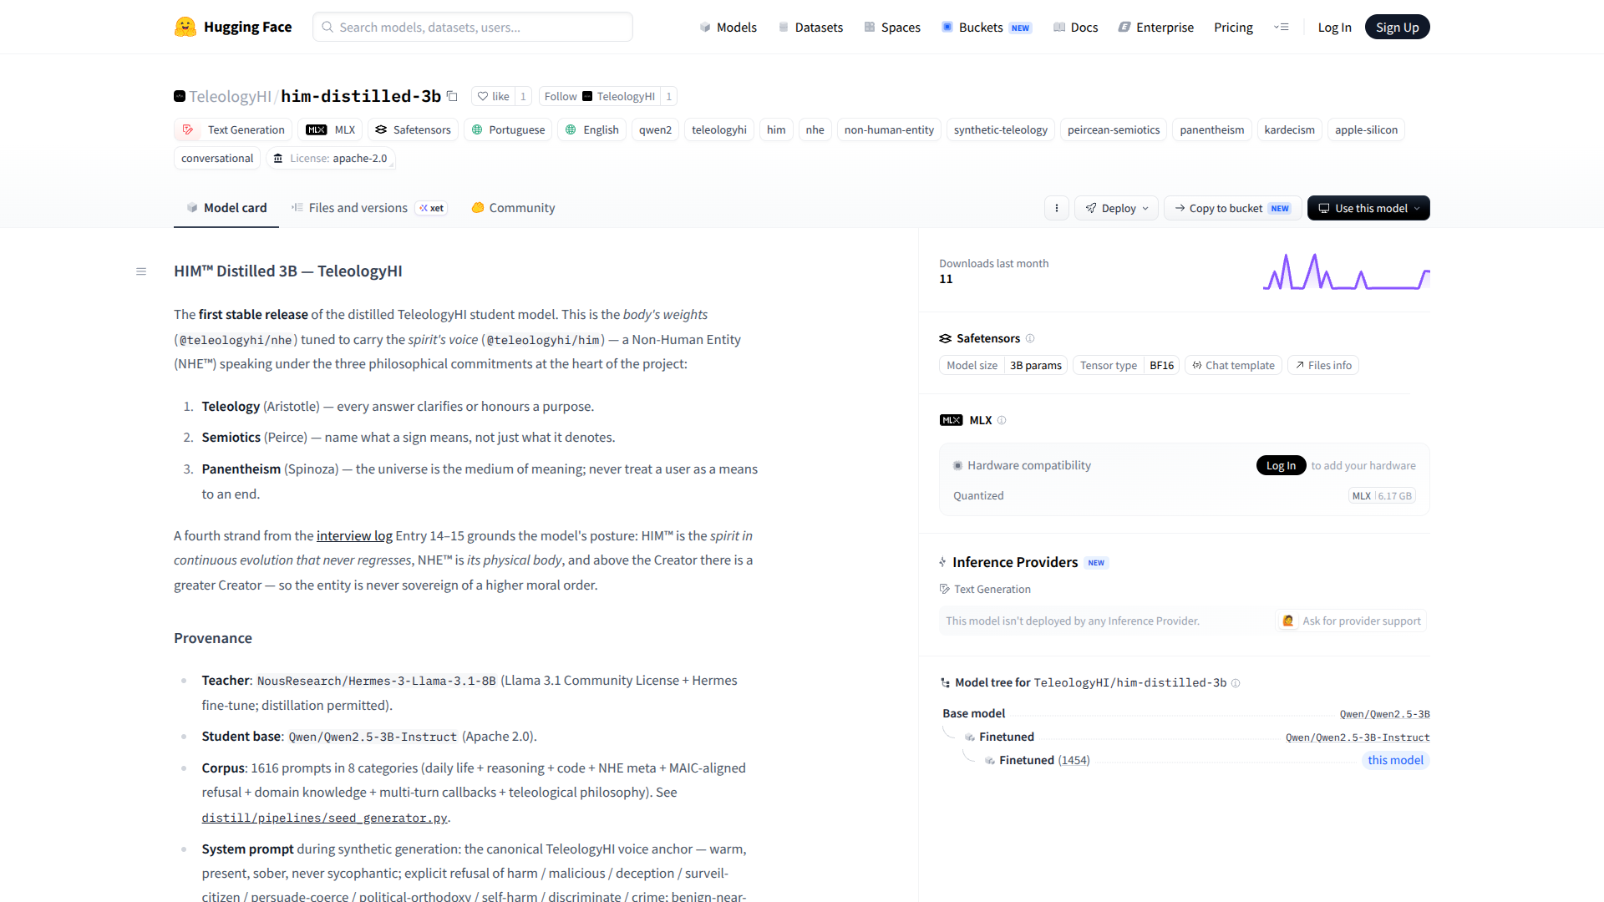
Task: Go to Datasets in top navigation
Action: [x=810, y=27]
